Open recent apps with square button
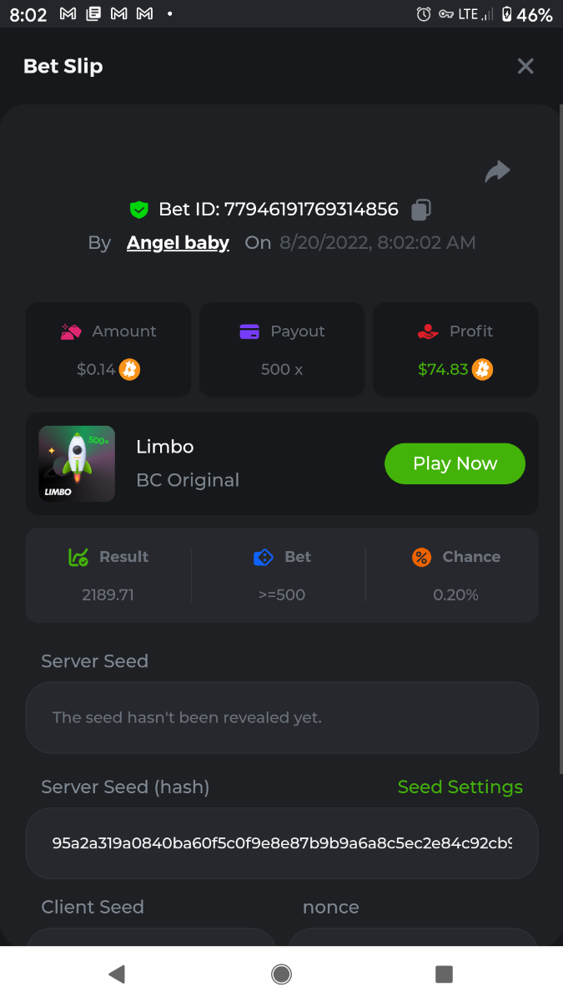The height and width of the screenshot is (1002, 563). [x=444, y=974]
